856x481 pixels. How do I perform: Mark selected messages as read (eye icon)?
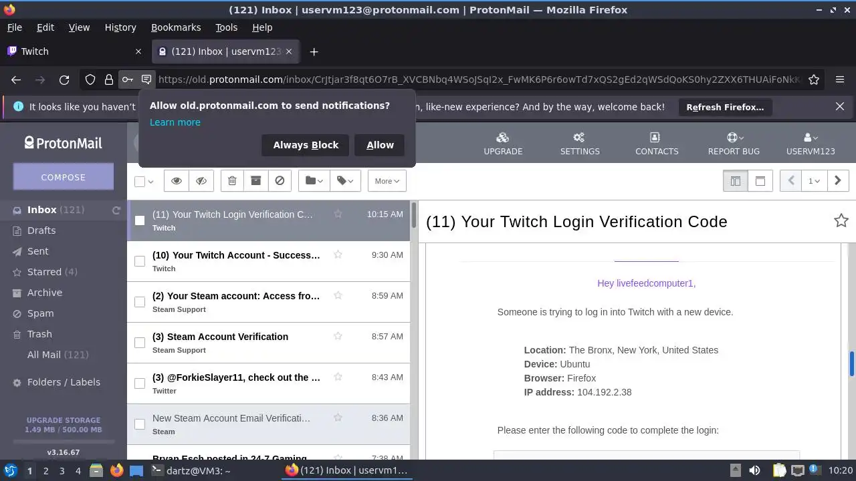pos(177,181)
